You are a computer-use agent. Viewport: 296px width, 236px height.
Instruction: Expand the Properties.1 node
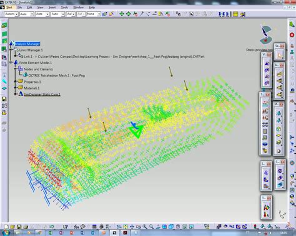tap(16, 82)
